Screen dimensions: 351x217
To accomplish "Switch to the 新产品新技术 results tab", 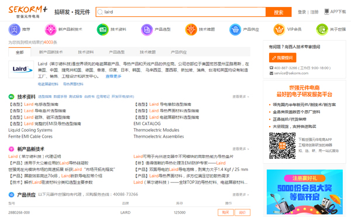I will click(x=51, y=52).
